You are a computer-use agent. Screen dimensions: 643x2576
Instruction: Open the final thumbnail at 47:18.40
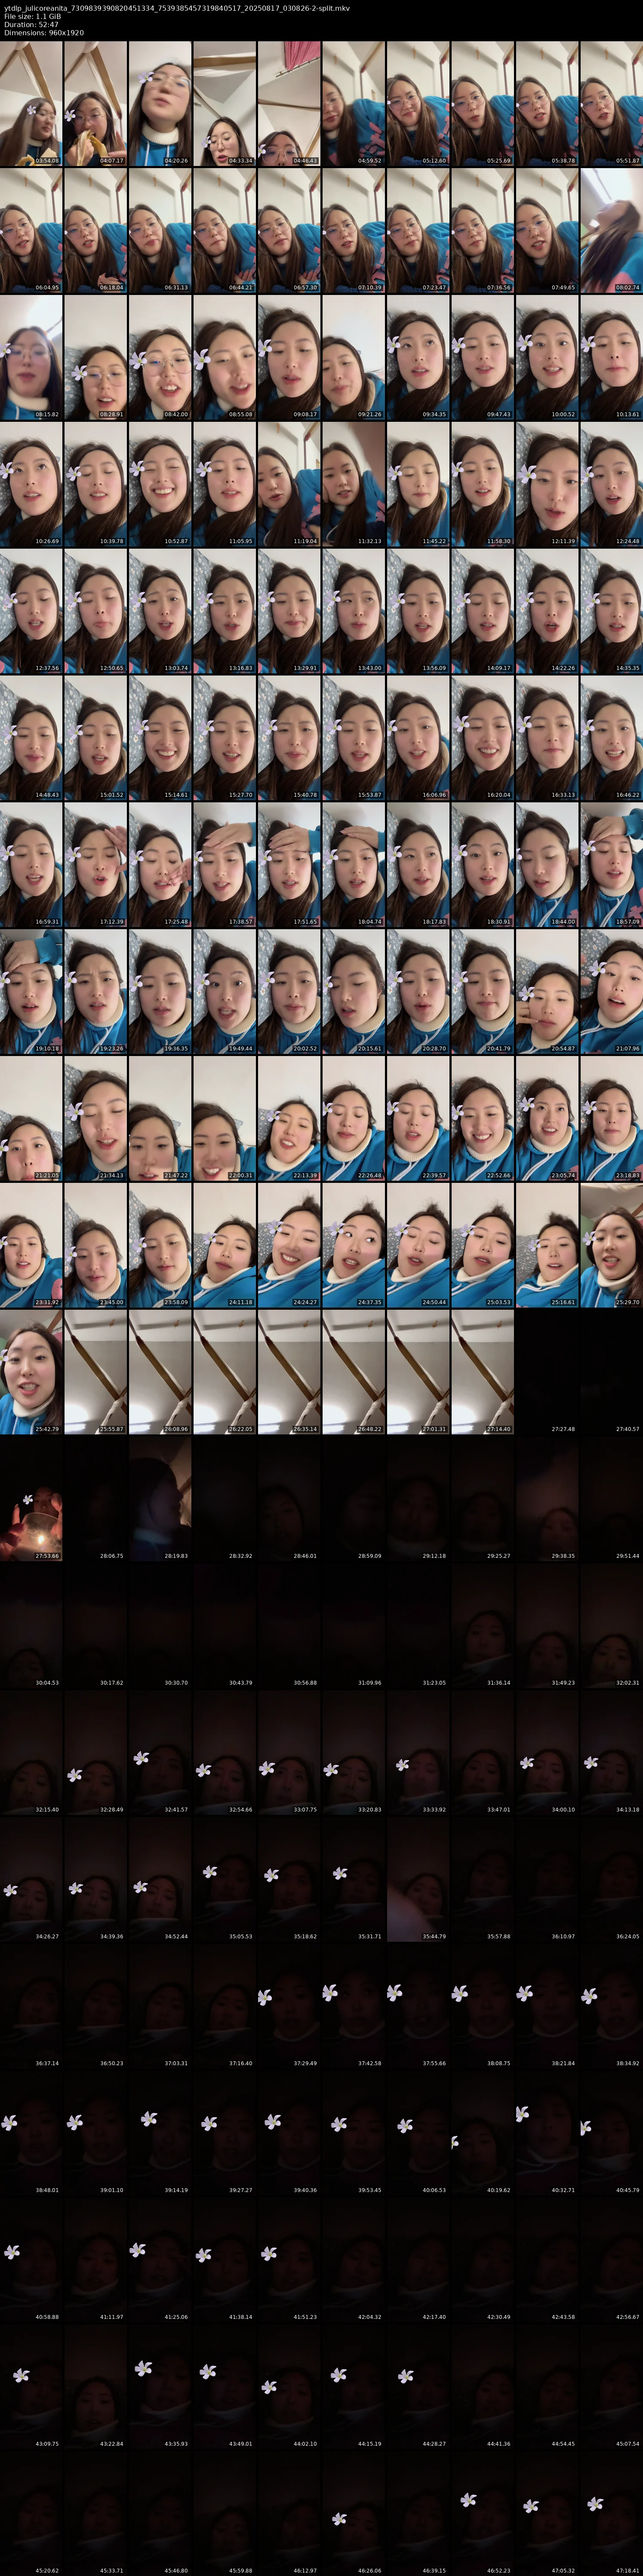(611, 2515)
